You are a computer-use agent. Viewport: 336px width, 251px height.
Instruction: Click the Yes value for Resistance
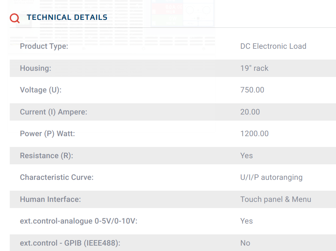246,156
